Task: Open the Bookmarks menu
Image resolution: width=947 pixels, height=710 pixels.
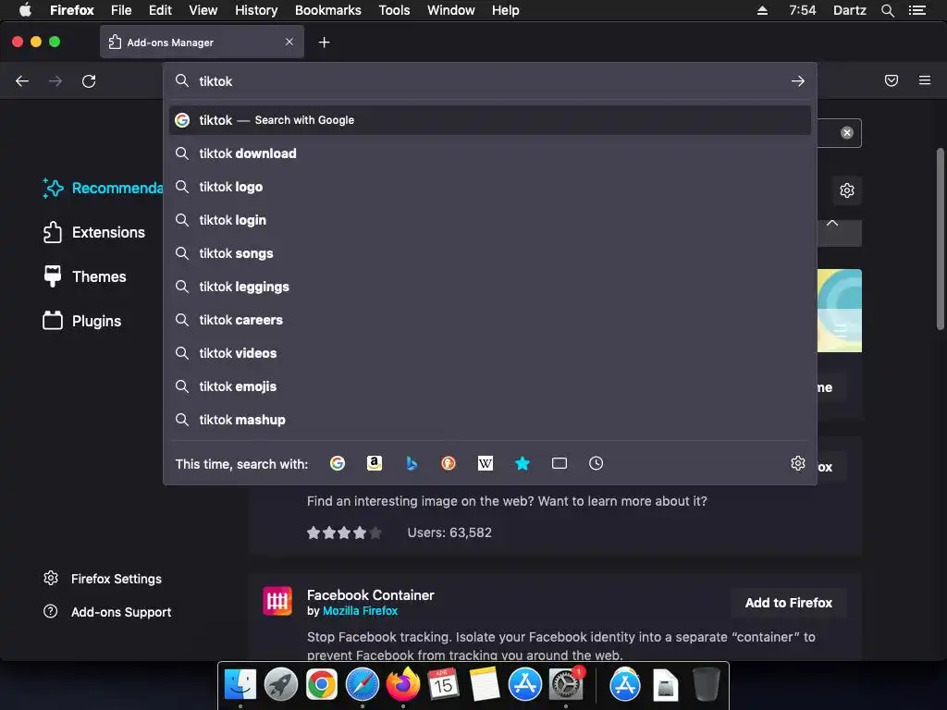Action: 328,10
